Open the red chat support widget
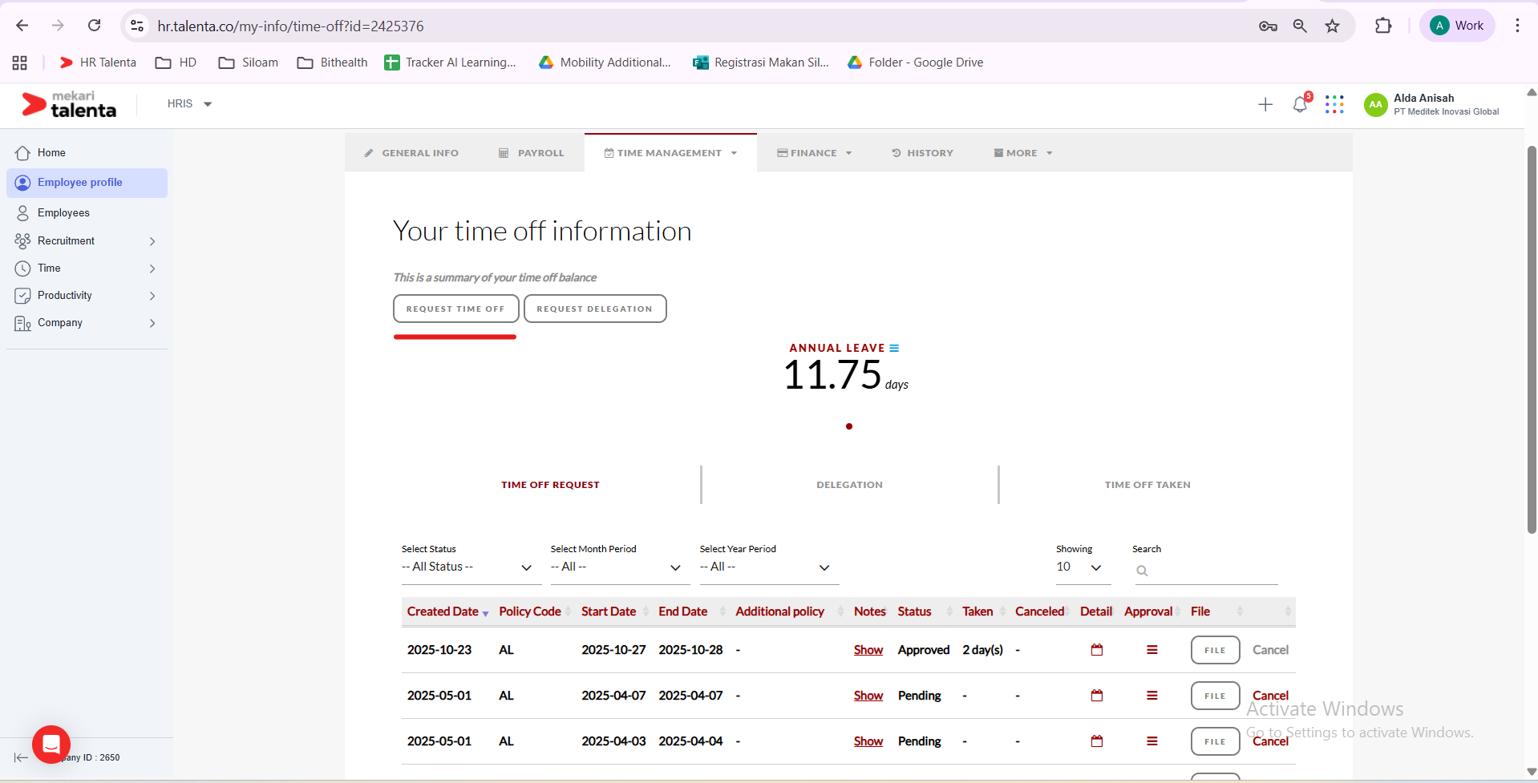The image size is (1538, 783). point(51,744)
